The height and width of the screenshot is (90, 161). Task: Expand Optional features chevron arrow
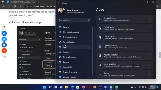[x=150, y=46]
